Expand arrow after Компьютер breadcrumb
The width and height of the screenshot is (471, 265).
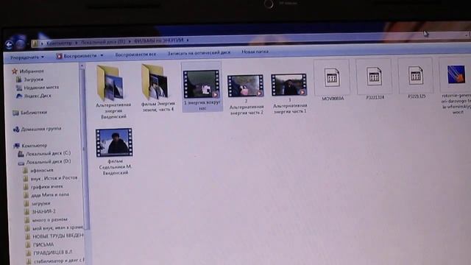pyautogui.click(x=77, y=43)
